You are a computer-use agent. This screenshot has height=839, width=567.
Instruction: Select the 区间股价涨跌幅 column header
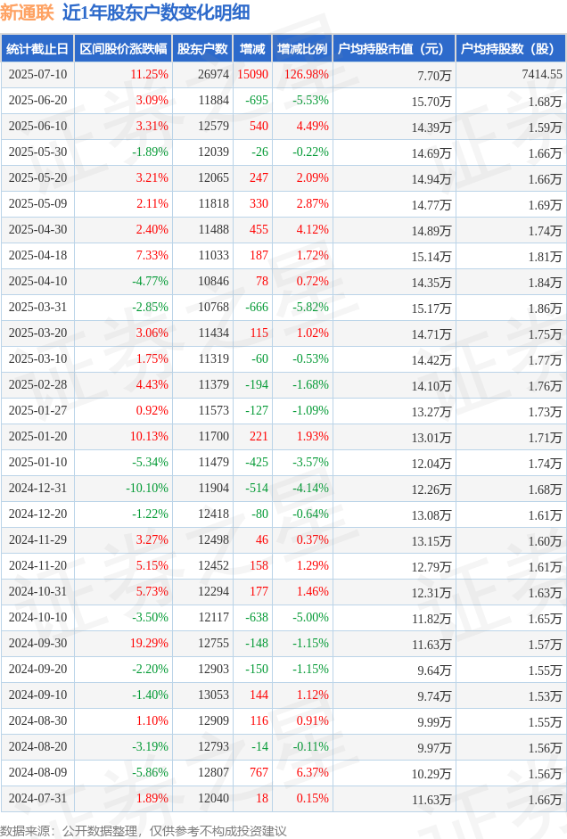[x=123, y=49]
